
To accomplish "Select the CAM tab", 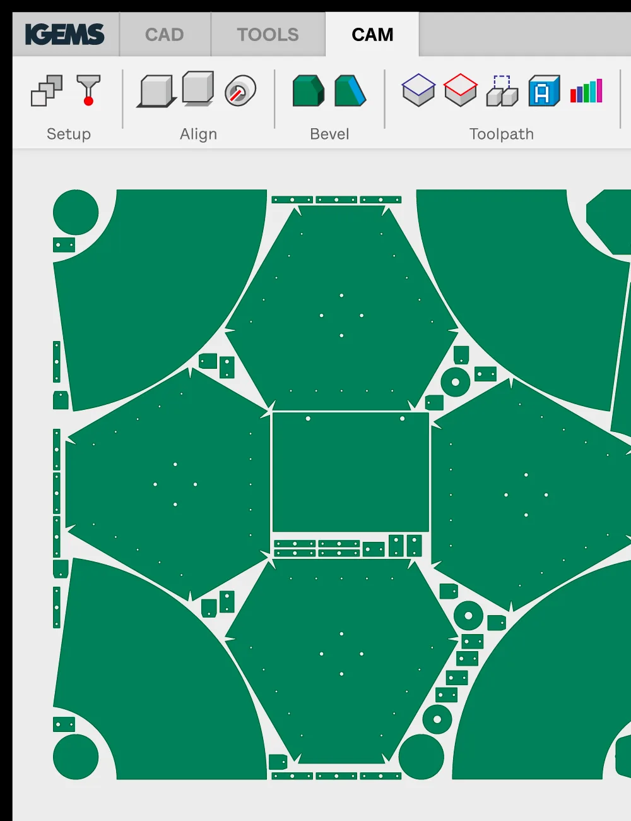I will (x=372, y=35).
